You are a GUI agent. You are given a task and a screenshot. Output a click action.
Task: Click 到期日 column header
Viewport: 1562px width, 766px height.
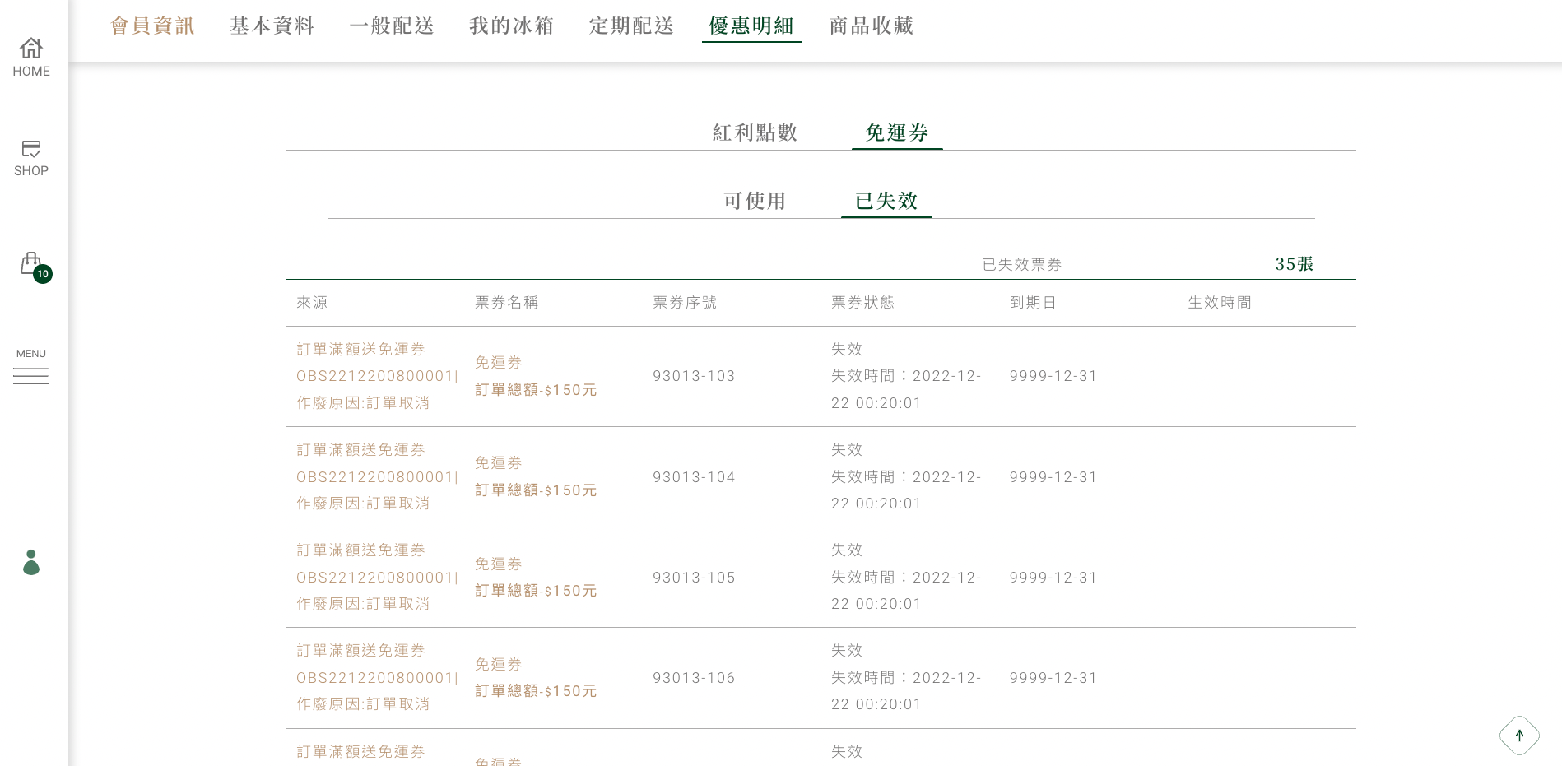[1033, 303]
